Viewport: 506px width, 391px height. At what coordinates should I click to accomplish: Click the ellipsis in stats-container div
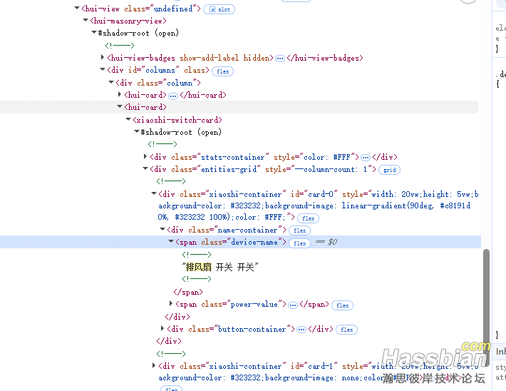(366, 158)
